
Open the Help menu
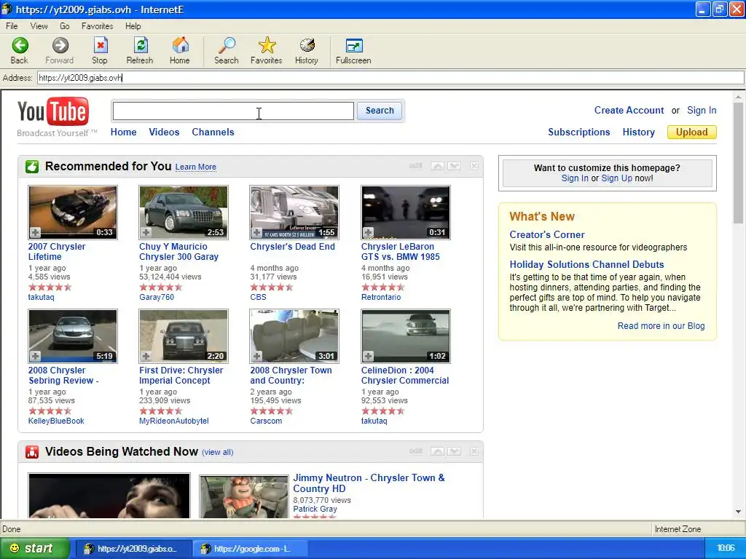pos(133,26)
